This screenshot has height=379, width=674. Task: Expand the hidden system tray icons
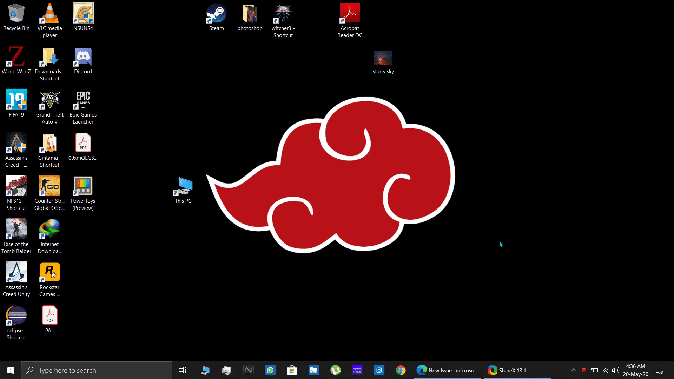pyautogui.click(x=573, y=370)
